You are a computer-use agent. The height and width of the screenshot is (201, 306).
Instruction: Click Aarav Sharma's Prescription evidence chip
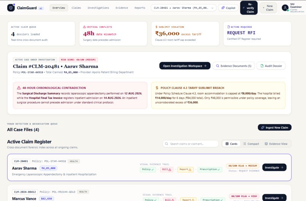pos(210,169)
